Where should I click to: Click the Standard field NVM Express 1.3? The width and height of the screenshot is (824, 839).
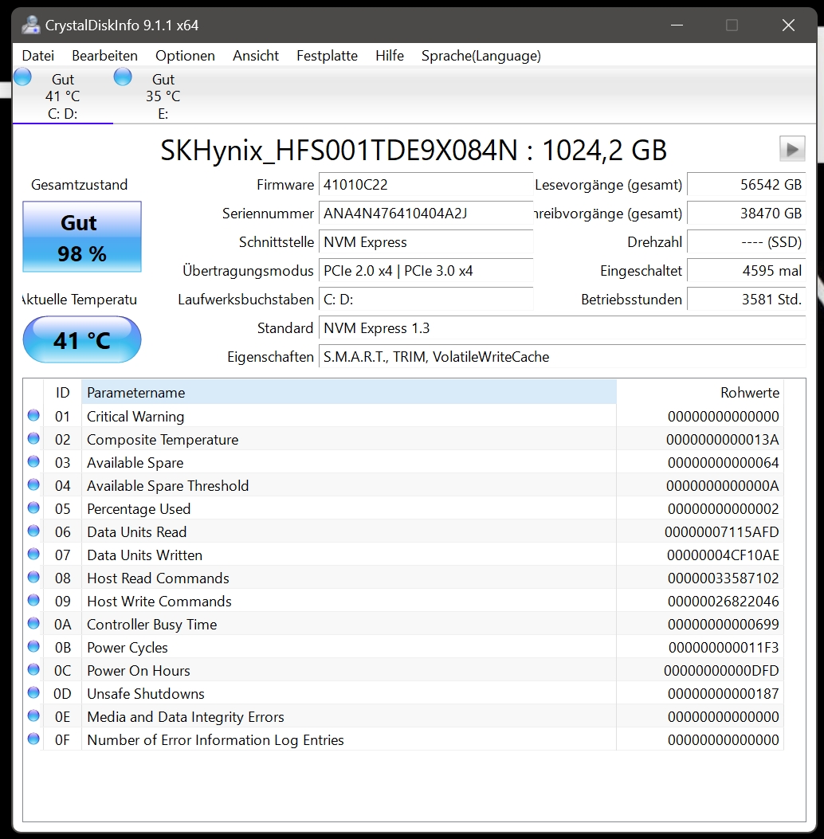point(562,328)
